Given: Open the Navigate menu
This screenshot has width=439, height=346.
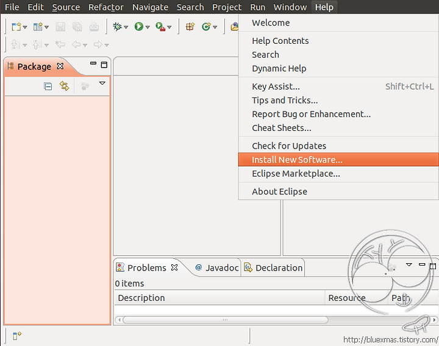Looking at the screenshot, I should click(150, 7).
